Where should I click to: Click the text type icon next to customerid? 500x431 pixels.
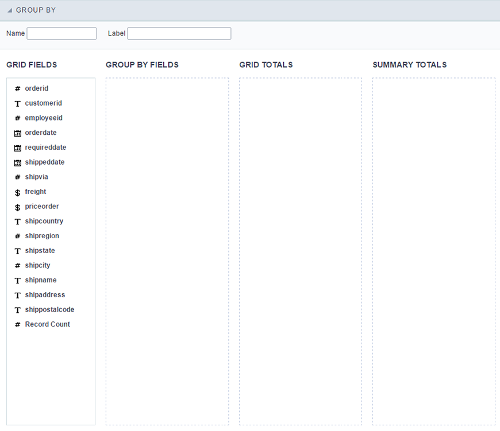tap(17, 103)
